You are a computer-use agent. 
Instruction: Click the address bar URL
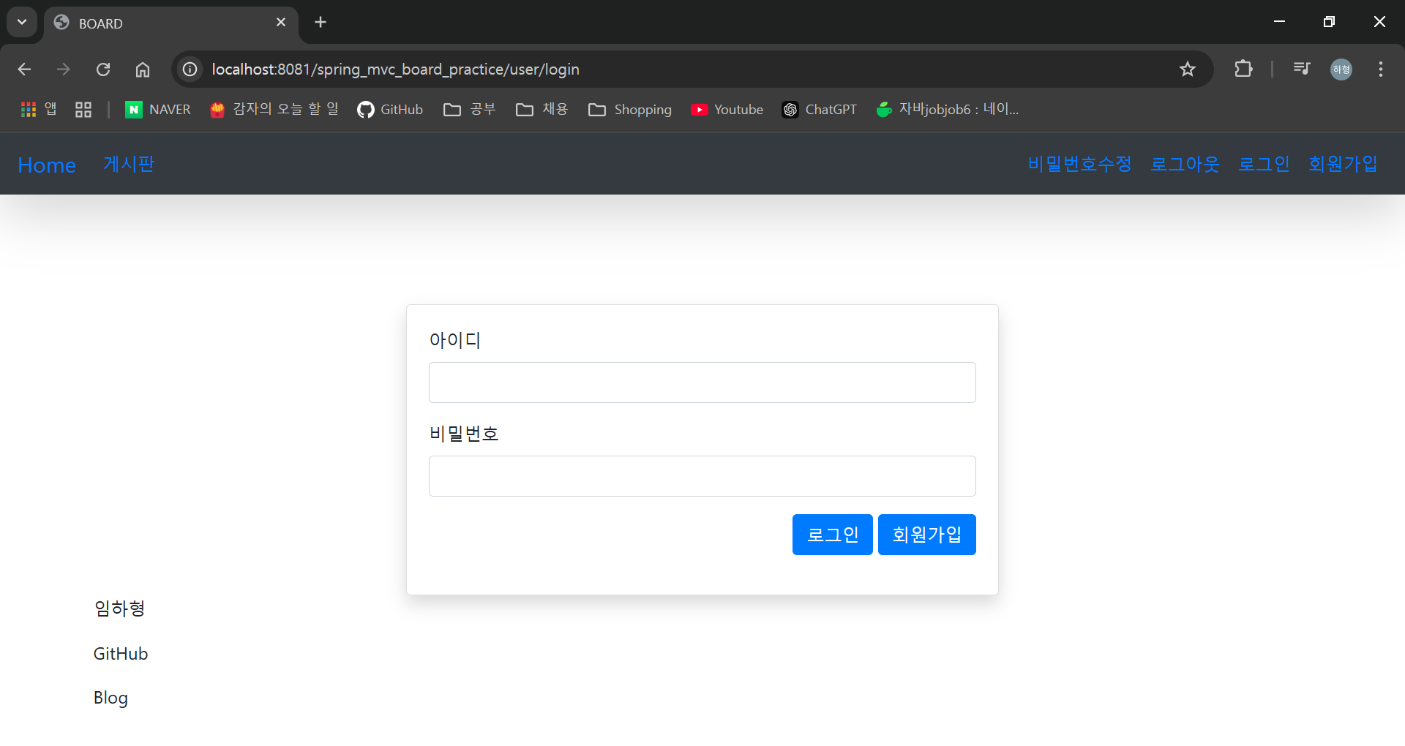[395, 69]
